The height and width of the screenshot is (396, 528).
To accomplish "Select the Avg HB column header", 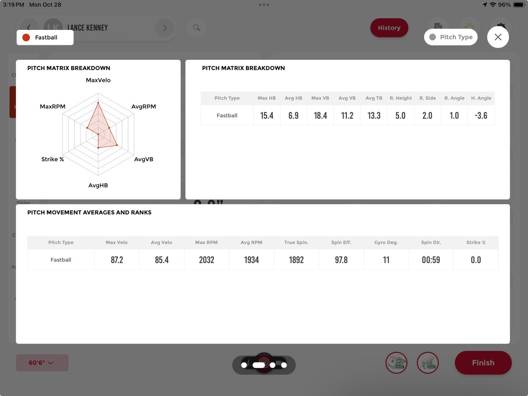I will click(293, 98).
